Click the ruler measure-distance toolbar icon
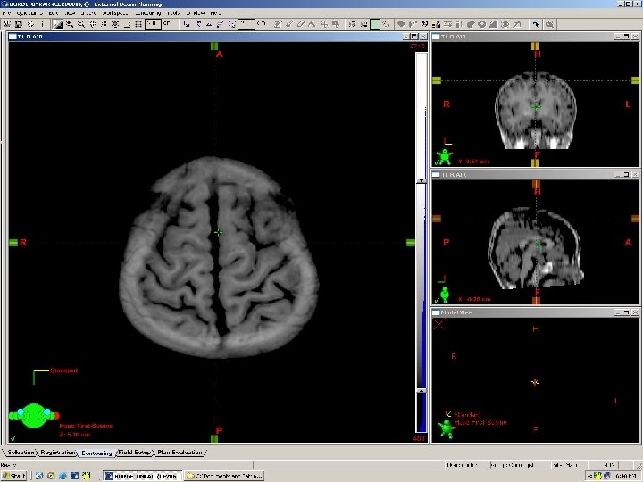This screenshot has width=643, height=482. click(x=127, y=24)
